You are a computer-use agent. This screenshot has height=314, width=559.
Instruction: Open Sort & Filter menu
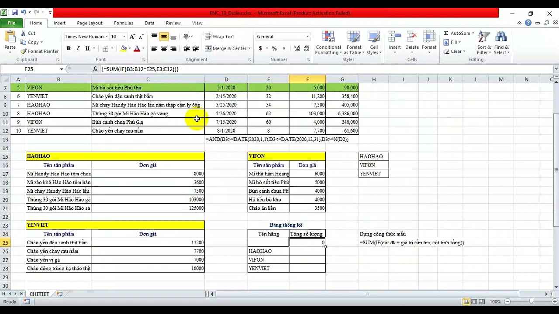pos(484,43)
